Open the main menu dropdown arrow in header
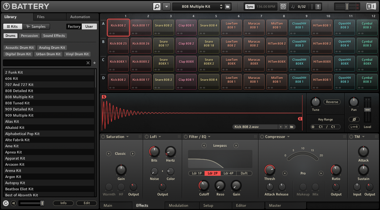 [166, 6]
